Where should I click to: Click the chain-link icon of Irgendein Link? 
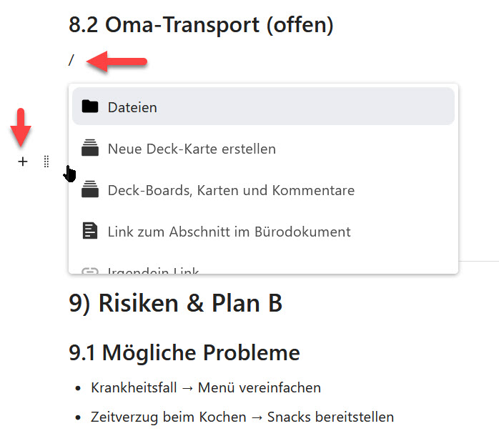[x=89, y=270]
